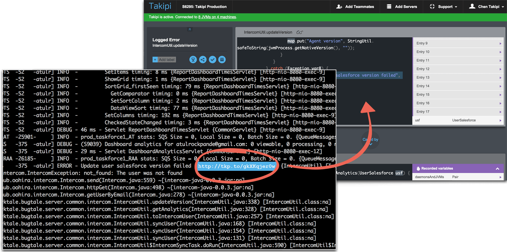
Task: Click the 'ERROR - Update user salesforce version failed' log line
Action: (124, 166)
